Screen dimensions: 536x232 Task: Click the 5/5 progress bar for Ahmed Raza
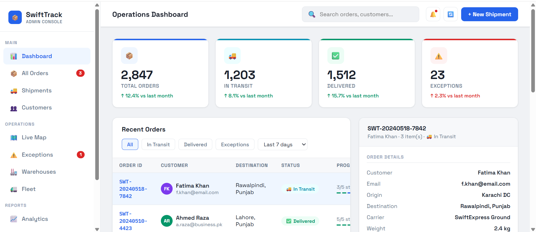(x=343, y=225)
